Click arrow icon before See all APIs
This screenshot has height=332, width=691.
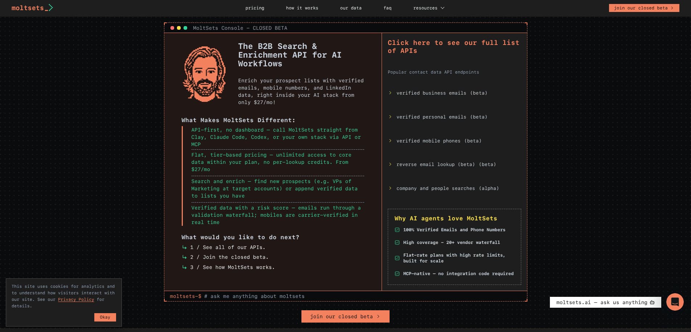(x=184, y=247)
